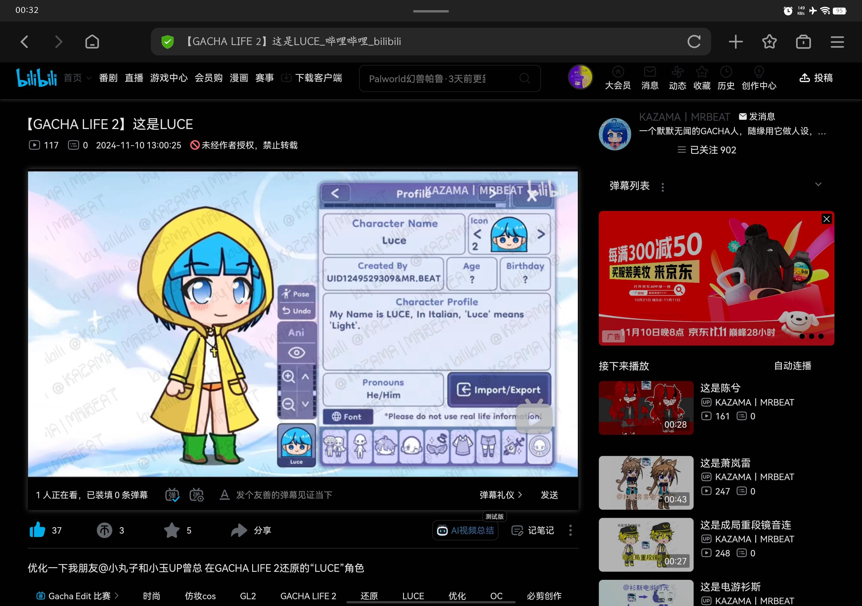Go back with the browser back arrow
The height and width of the screenshot is (606, 862).
click(x=24, y=42)
